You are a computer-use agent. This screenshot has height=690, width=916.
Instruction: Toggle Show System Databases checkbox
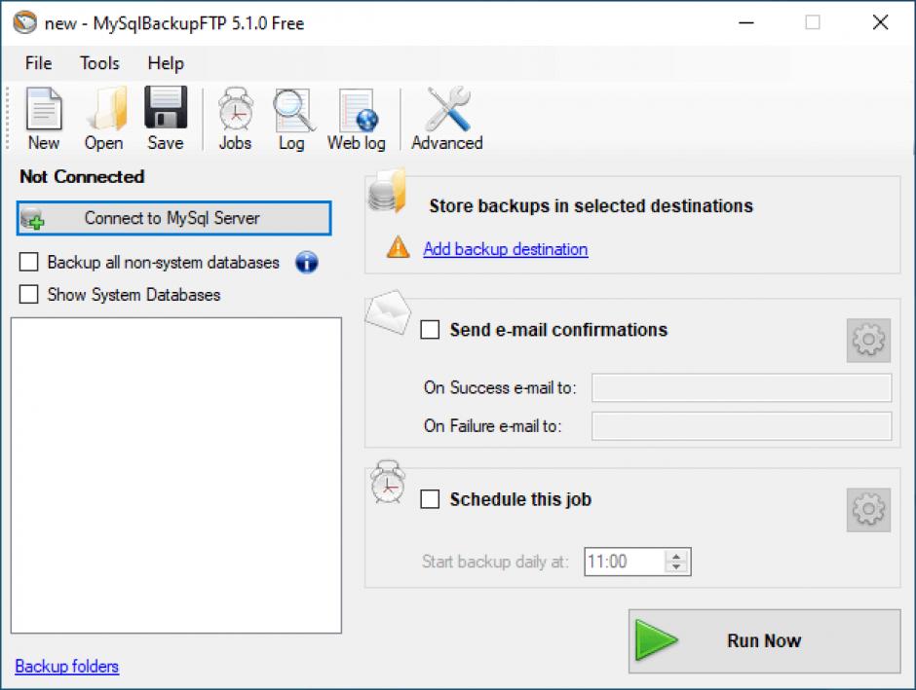click(x=28, y=294)
